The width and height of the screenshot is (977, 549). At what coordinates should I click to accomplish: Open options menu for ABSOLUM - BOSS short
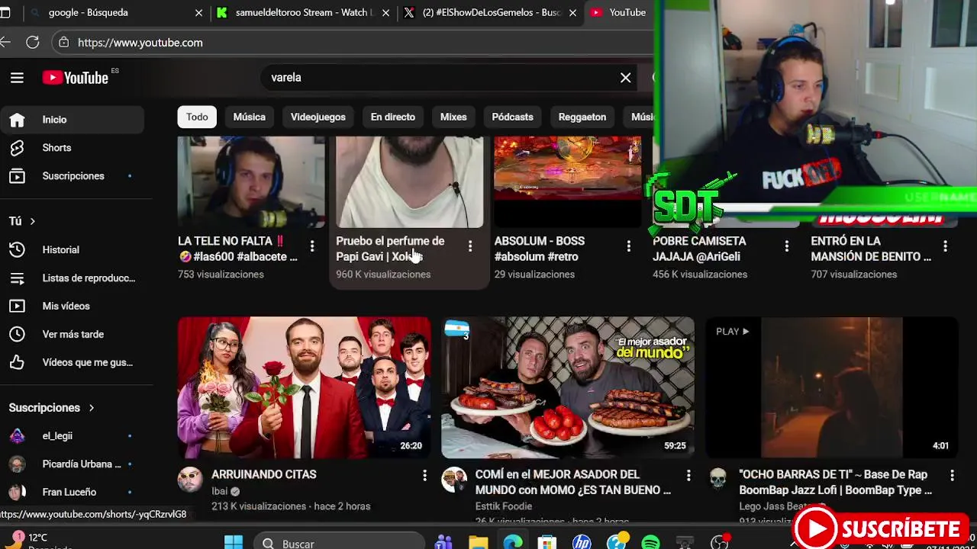click(x=628, y=246)
